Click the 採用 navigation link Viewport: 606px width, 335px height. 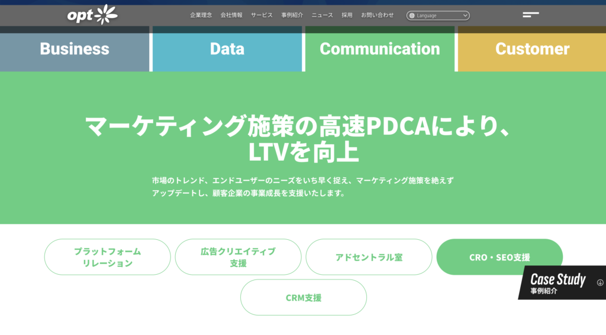coord(347,15)
